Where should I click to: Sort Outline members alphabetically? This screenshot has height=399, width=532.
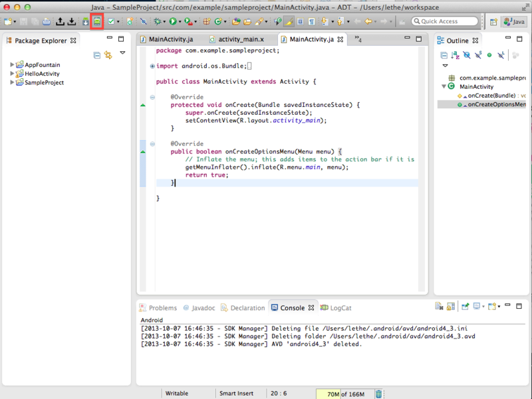(454, 54)
